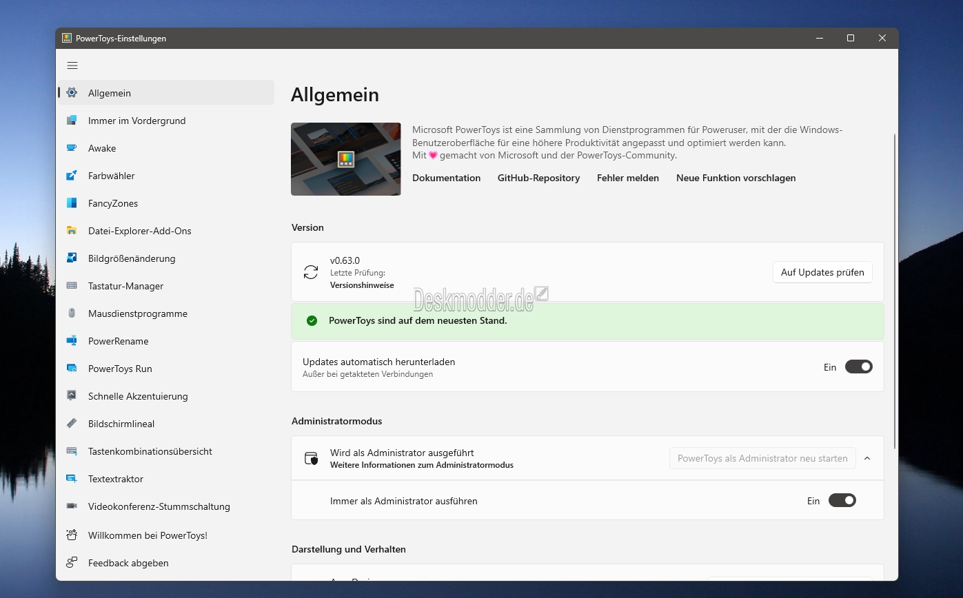Click 'Wird als Administrator ausgeführt' text
Viewport: 963px width, 598px height.
[402, 453]
